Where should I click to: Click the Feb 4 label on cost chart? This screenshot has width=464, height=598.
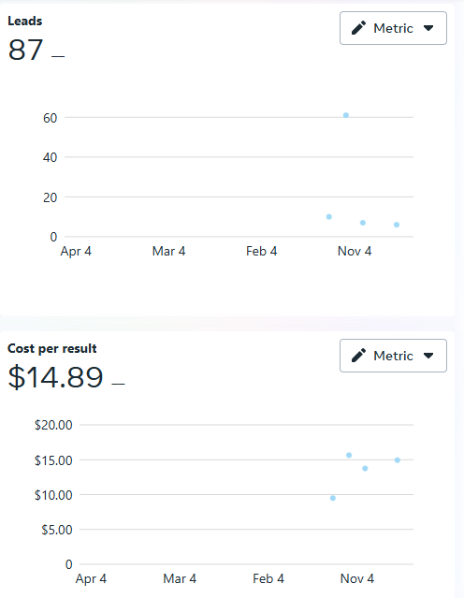(268, 578)
